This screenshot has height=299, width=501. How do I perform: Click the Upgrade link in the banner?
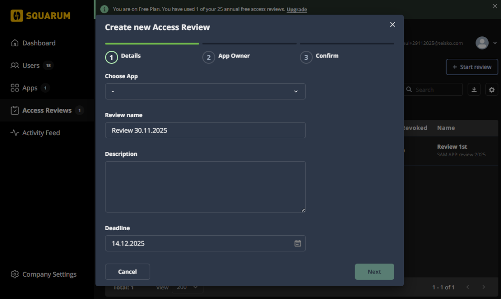pos(297,9)
